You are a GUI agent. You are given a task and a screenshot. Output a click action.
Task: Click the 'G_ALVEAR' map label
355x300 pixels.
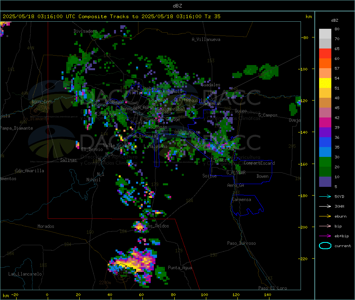(236, 173)
